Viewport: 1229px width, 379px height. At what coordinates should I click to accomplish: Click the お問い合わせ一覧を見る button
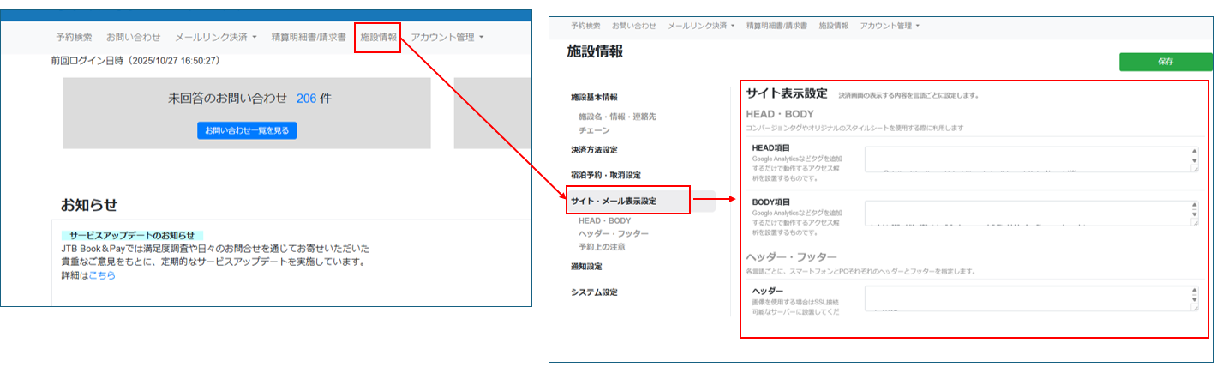[x=247, y=130]
